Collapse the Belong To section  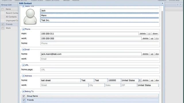[23, 91]
